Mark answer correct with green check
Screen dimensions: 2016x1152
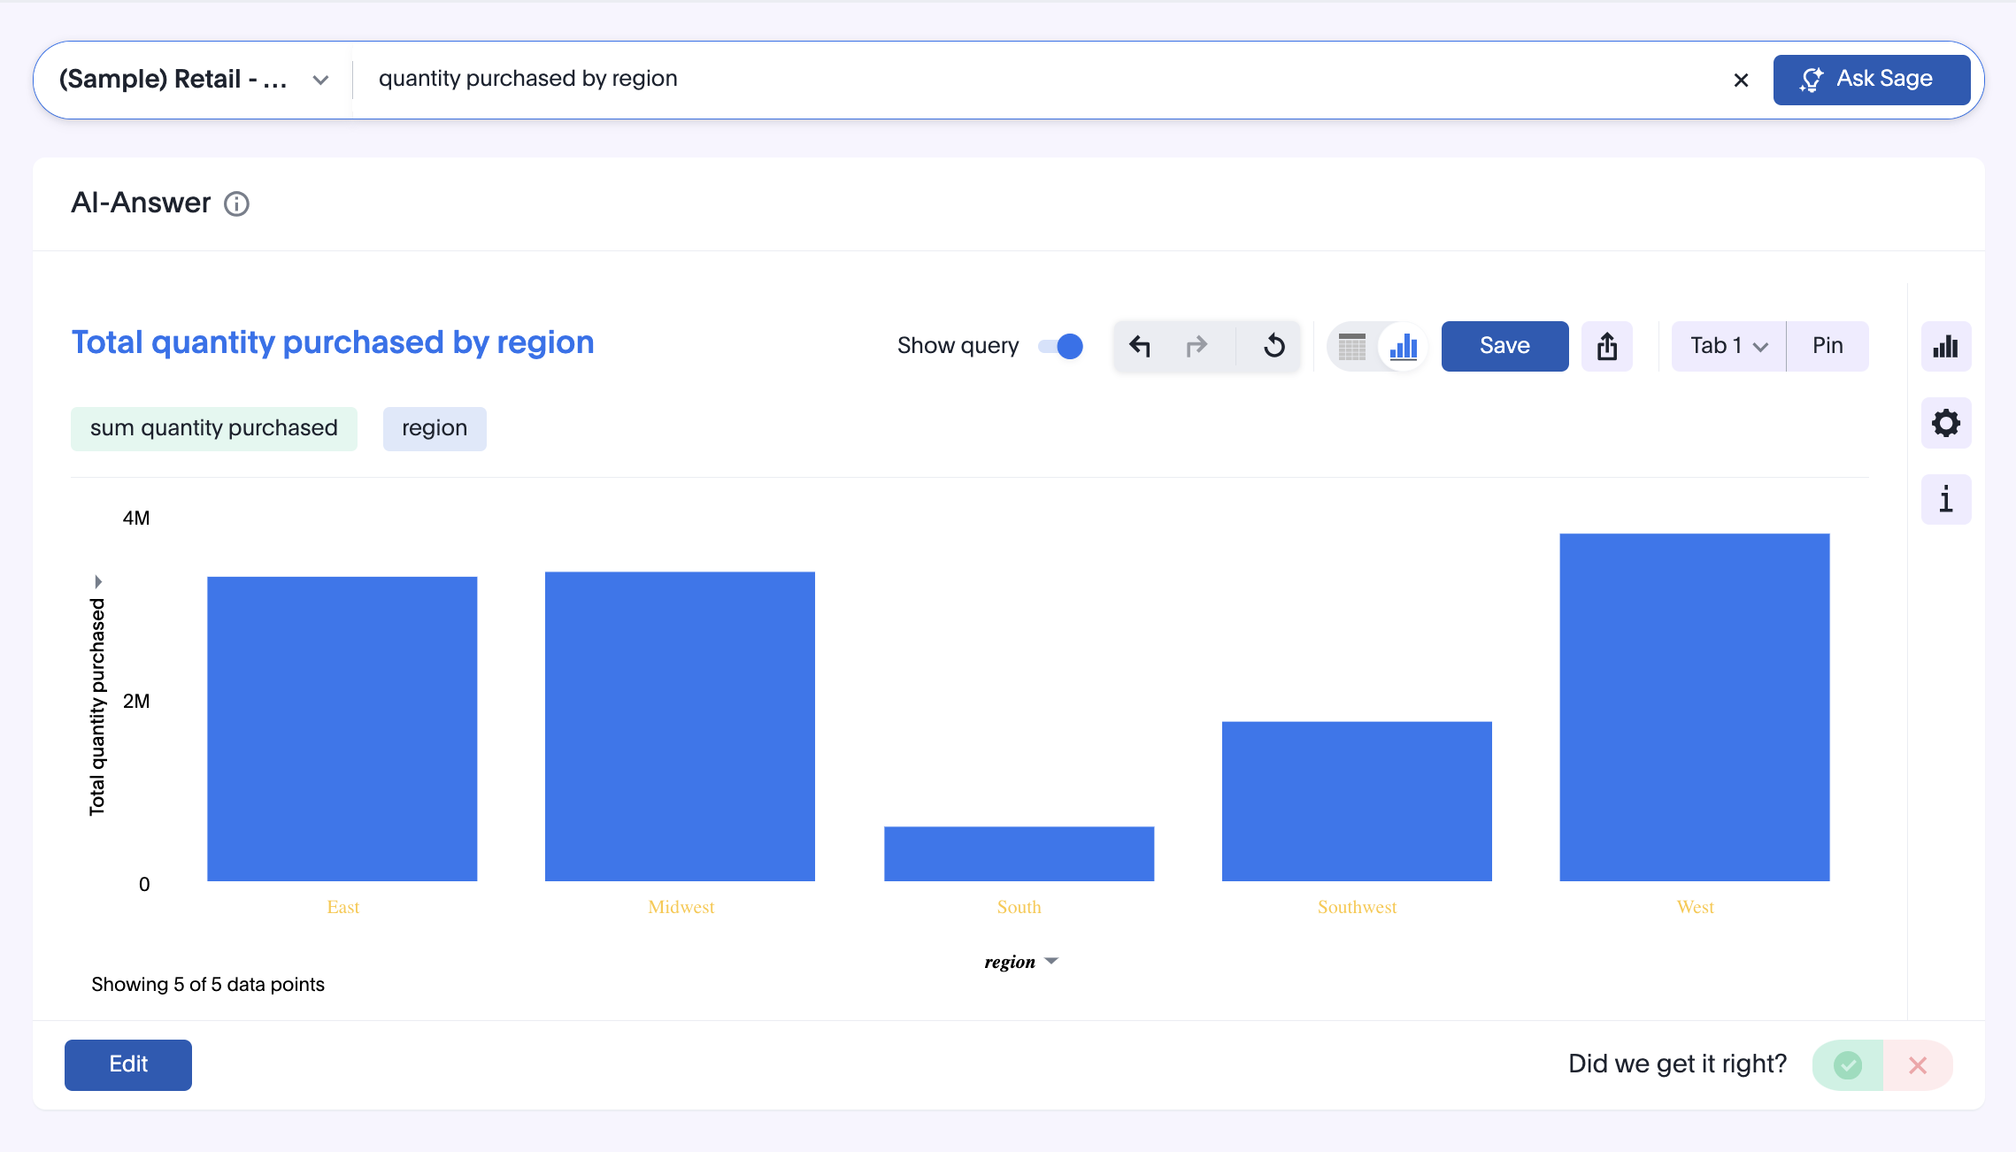coord(1848,1064)
